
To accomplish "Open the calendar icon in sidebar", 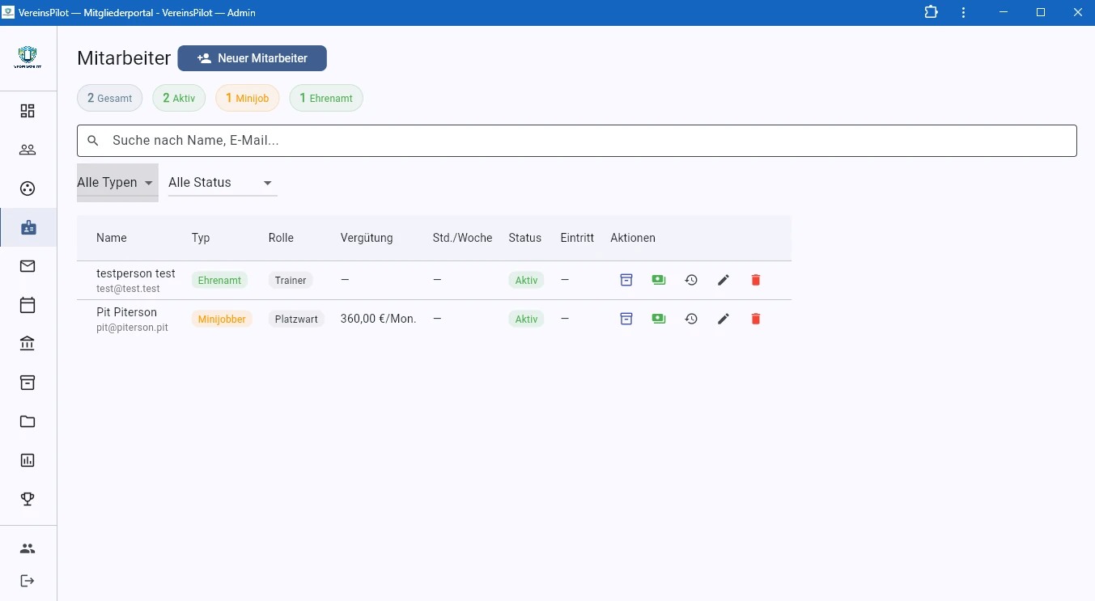I will [x=28, y=305].
